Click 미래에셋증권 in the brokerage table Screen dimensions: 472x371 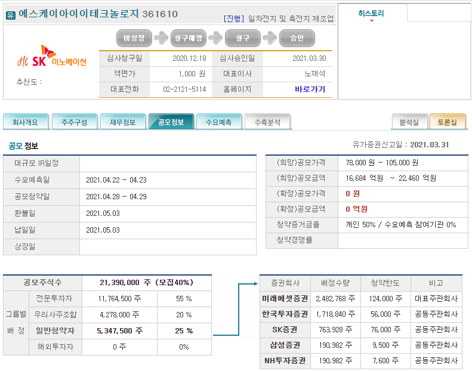tap(285, 298)
